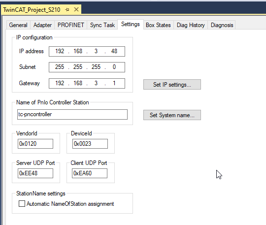Viewport: 266px width, 225px height.
Task: Click the Server UDP Port field
Action: pos(35,173)
